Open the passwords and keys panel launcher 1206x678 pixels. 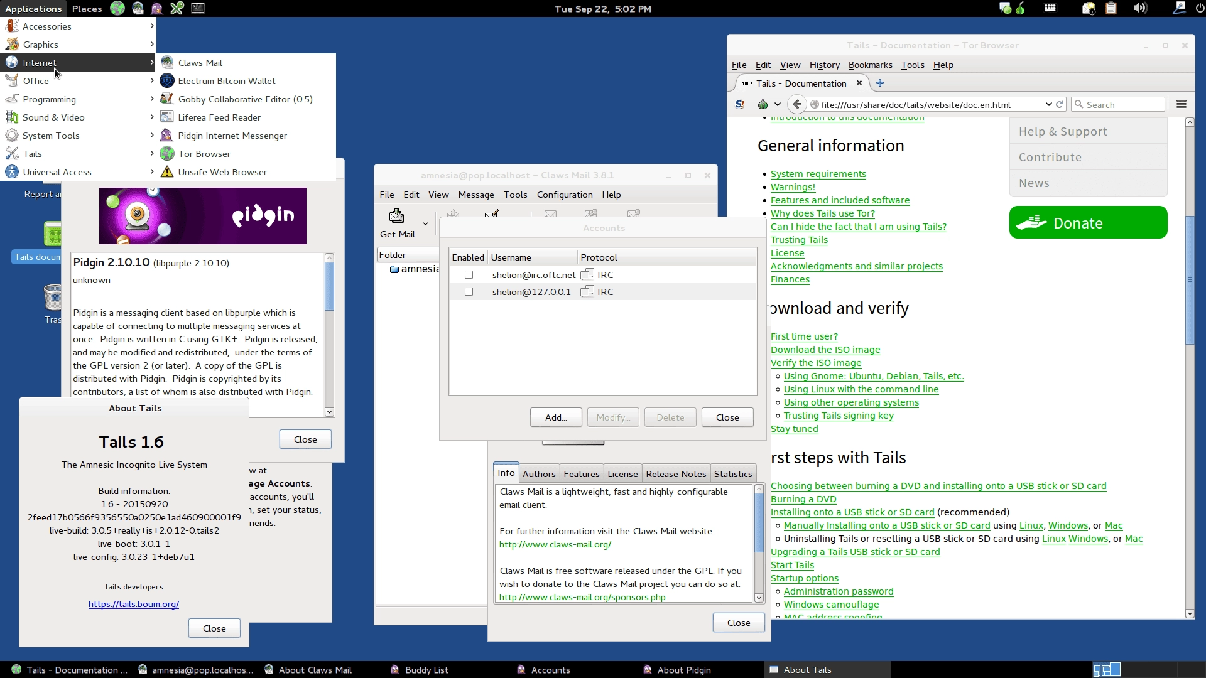(x=177, y=8)
